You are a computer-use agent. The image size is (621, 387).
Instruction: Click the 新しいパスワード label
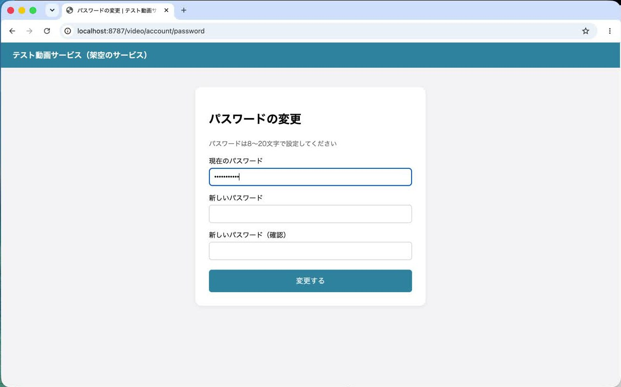click(236, 198)
